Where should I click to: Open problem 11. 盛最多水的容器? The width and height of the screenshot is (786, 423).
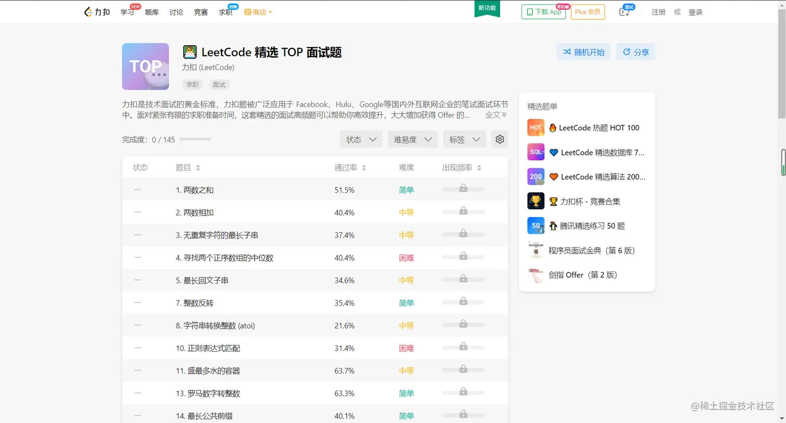pos(208,371)
